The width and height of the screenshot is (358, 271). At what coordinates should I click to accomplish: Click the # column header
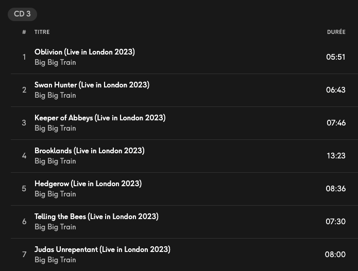point(24,32)
